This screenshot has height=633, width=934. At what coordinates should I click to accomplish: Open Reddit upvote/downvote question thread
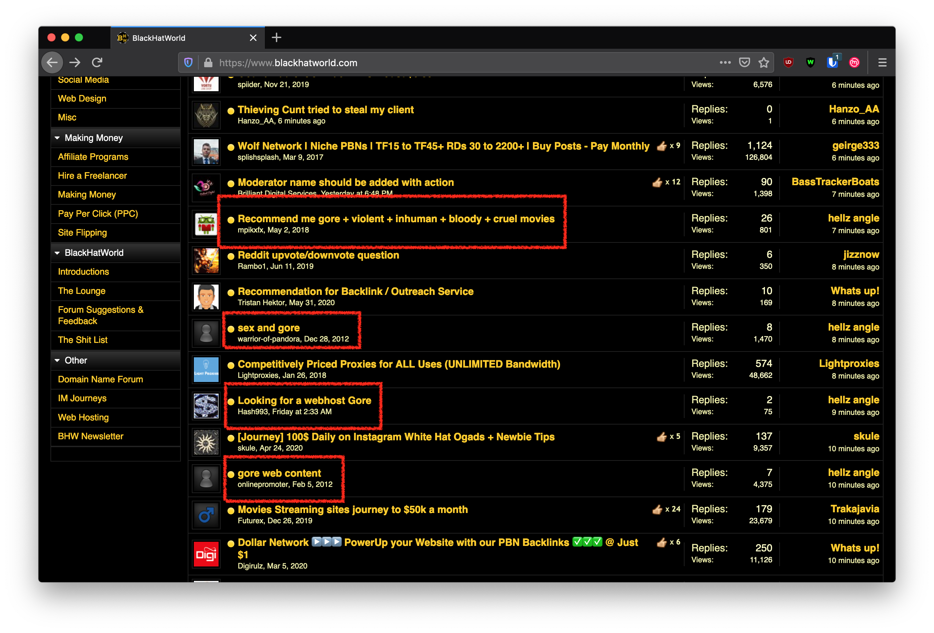[318, 255]
